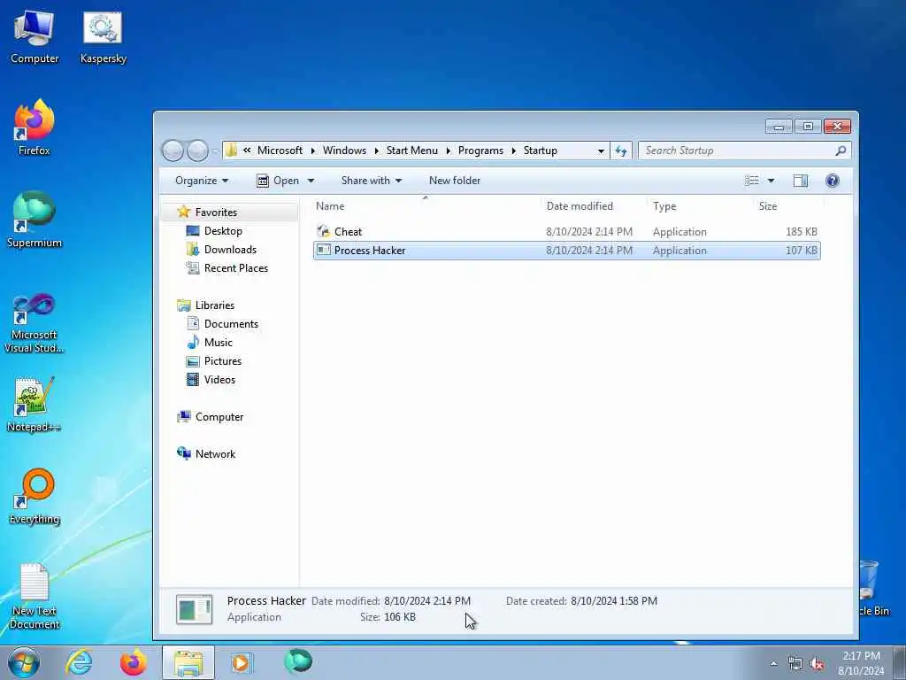Click the Windows Explorer taskbar button
Screen dimensions: 906x680
[x=188, y=662]
